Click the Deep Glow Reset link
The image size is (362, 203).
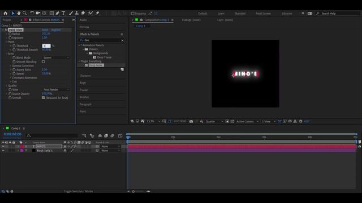pyautogui.click(x=45, y=30)
